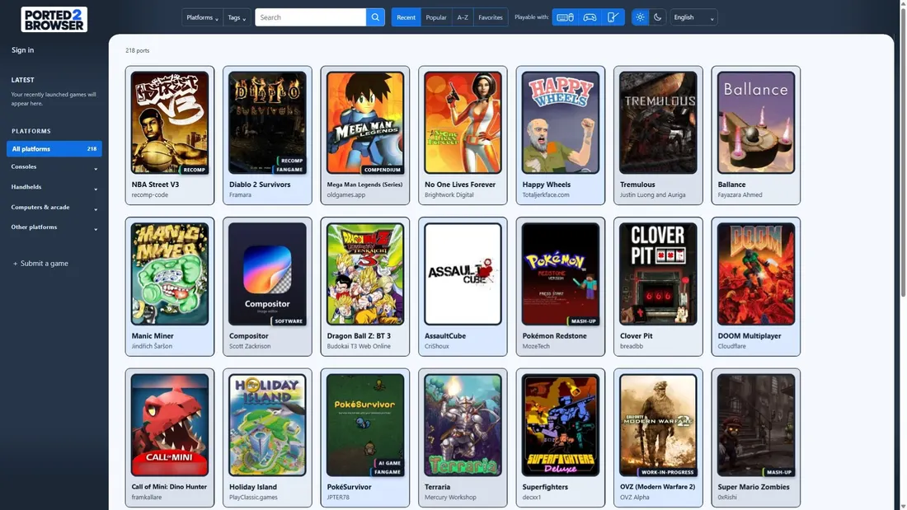
Task: Click 'Cloudflare' author text
Action: point(731,346)
